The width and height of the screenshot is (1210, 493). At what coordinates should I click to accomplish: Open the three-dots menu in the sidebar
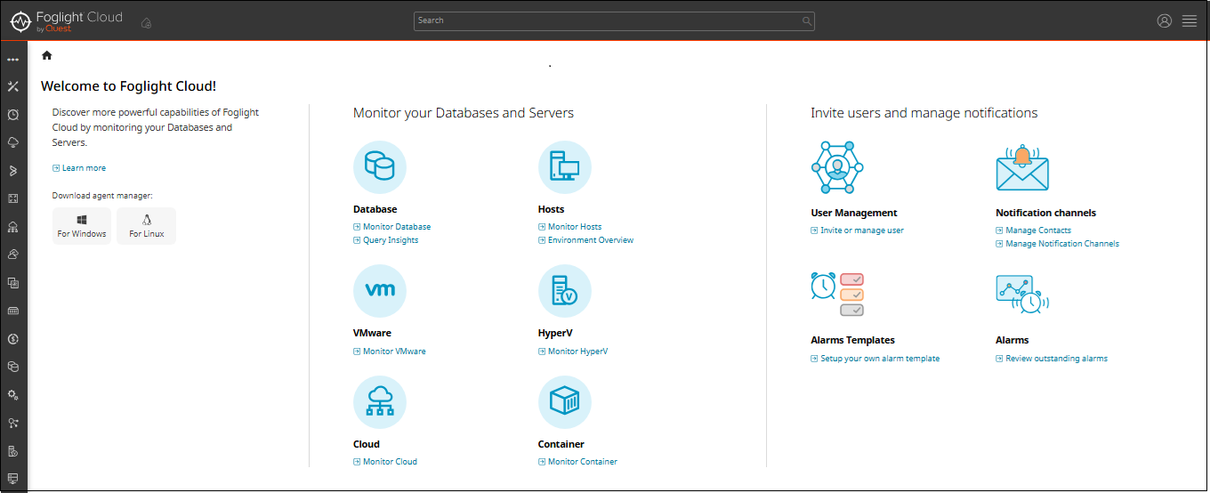pos(12,60)
